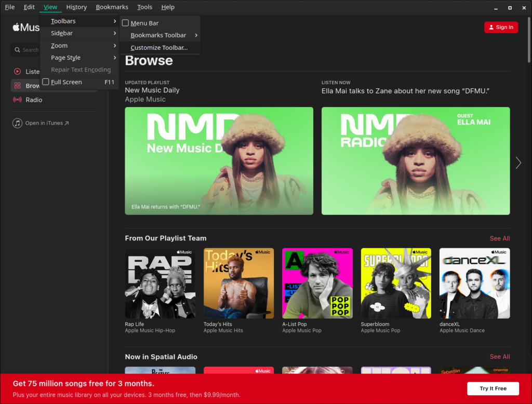Click the search magnifier icon
Screen dimensions: 532x404
[x=17, y=50]
